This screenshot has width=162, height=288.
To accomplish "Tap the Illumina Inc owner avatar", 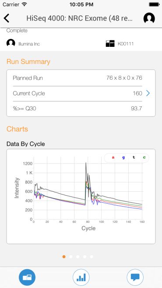I will coord(11,43).
